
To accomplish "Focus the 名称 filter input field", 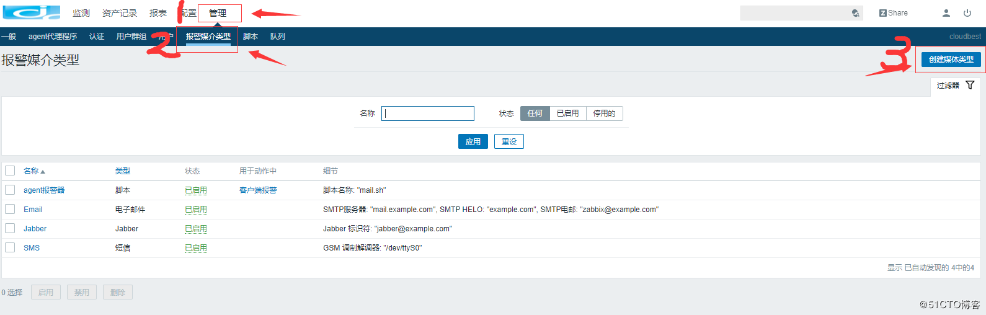I will click(428, 113).
